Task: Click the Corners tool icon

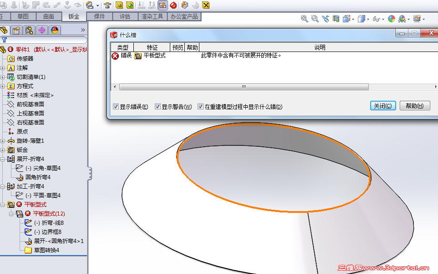Action: (x=90, y=5)
